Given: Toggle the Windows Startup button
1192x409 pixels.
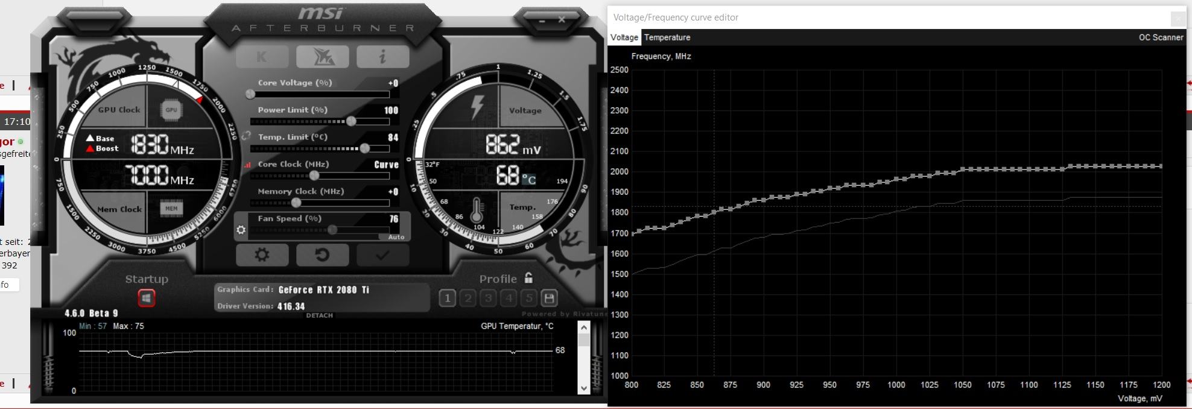Looking at the screenshot, I should pyautogui.click(x=147, y=298).
